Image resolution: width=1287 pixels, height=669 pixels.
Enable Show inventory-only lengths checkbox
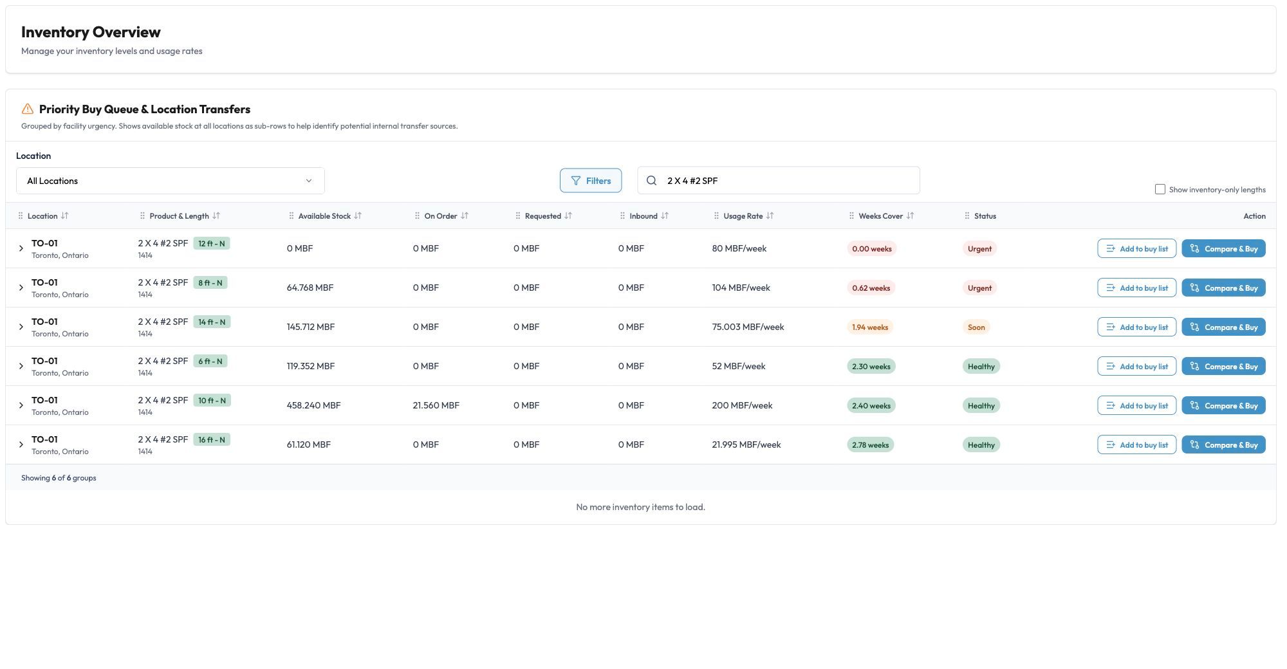point(1160,189)
